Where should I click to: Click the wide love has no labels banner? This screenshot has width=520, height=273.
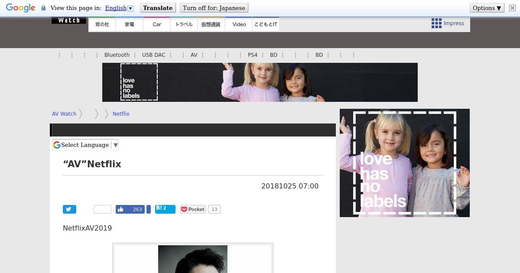click(x=260, y=82)
